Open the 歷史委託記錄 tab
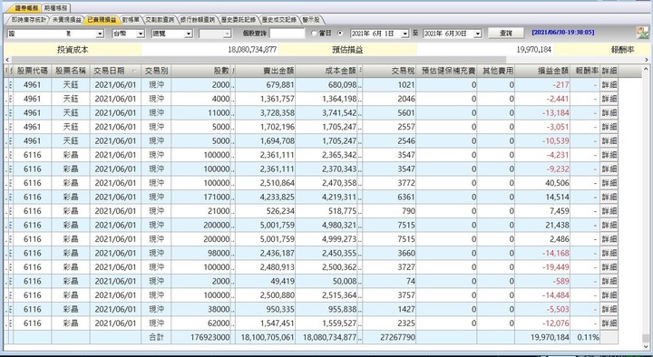The image size is (653, 357). click(238, 20)
